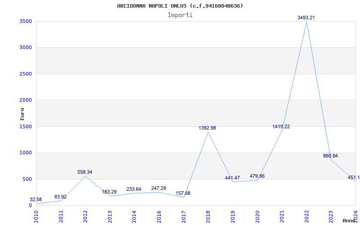Select the 2013 x-axis year label
The width and height of the screenshot is (360, 225).
pos(110,216)
